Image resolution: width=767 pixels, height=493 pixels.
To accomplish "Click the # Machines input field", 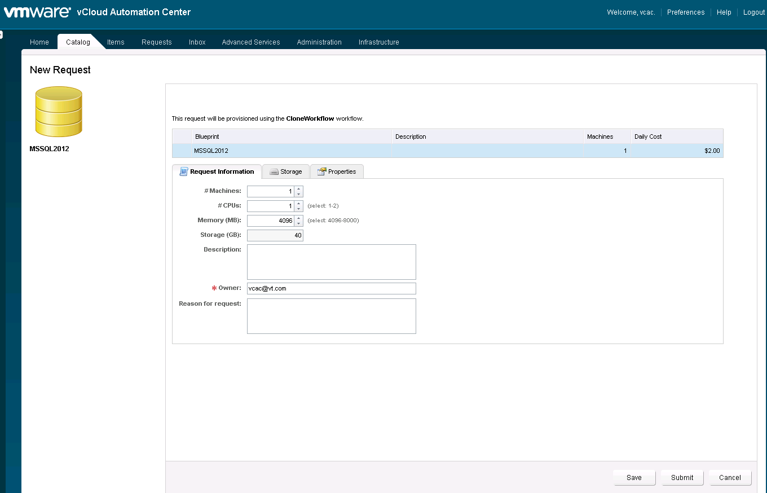I will (271, 192).
